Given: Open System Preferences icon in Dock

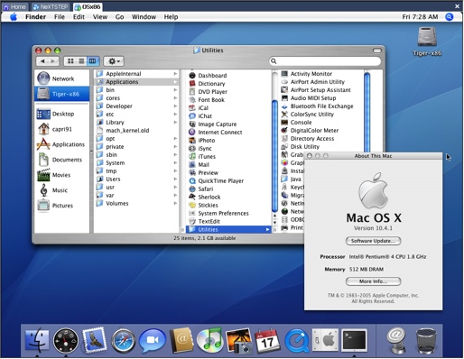Looking at the screenshot, I should (325, 340).
